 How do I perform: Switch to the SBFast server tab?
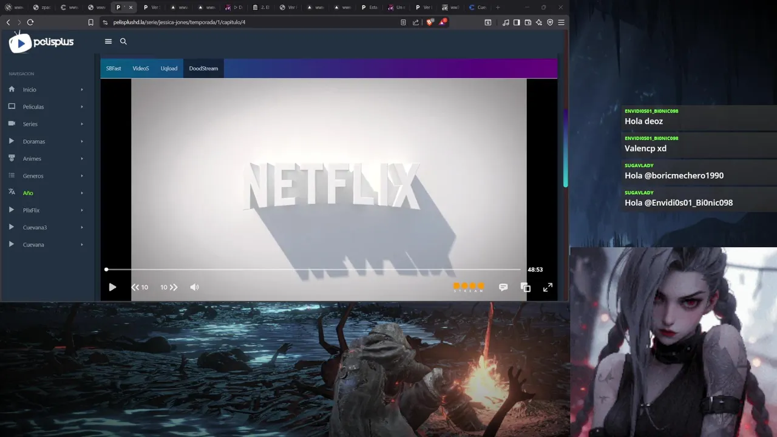[114, 69]
